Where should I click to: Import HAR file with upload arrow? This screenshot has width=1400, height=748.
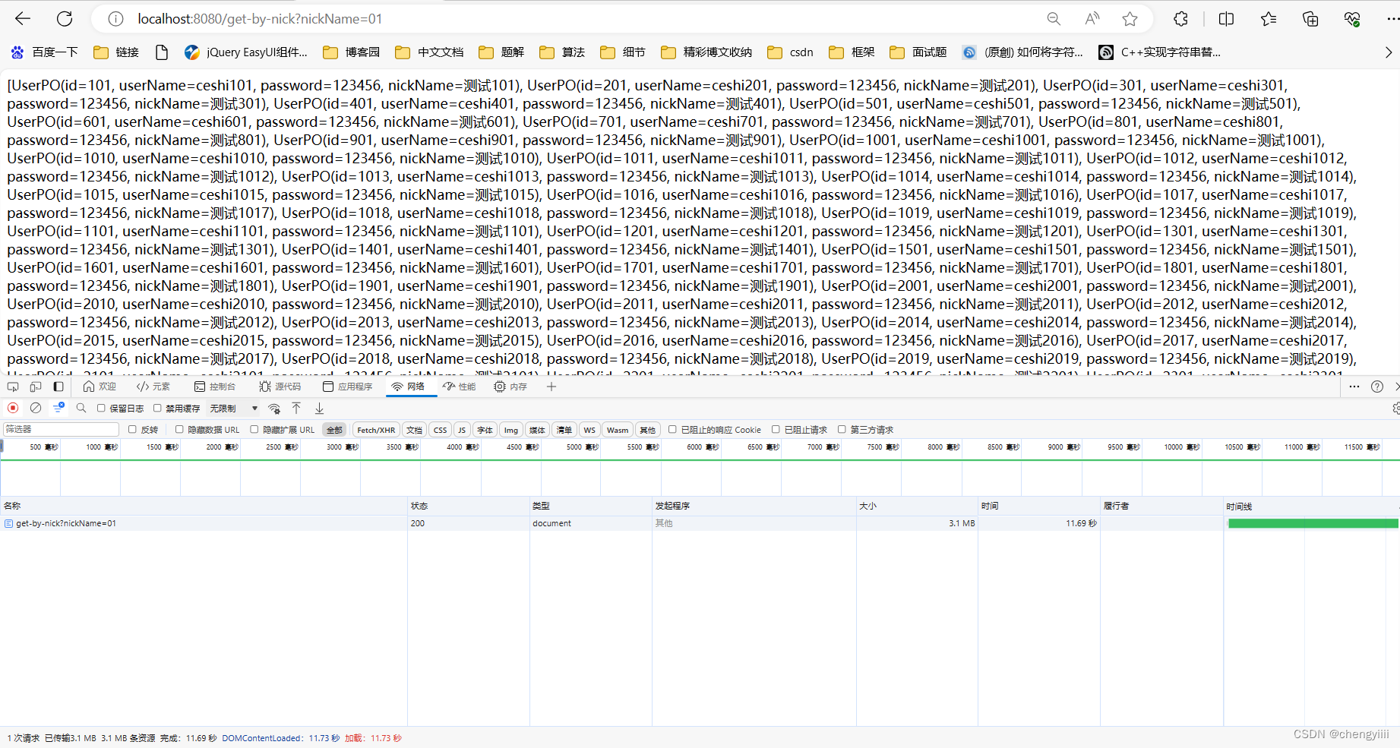[x=296, y=409]
